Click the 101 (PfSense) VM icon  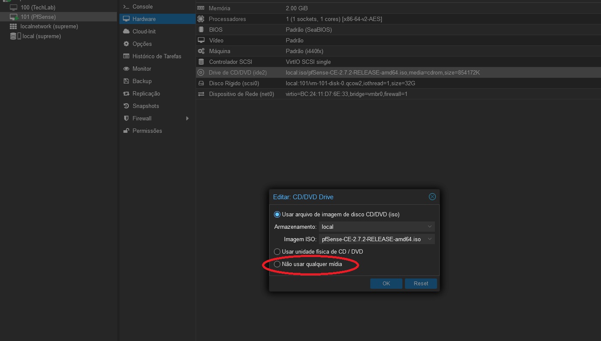point(13,17)
